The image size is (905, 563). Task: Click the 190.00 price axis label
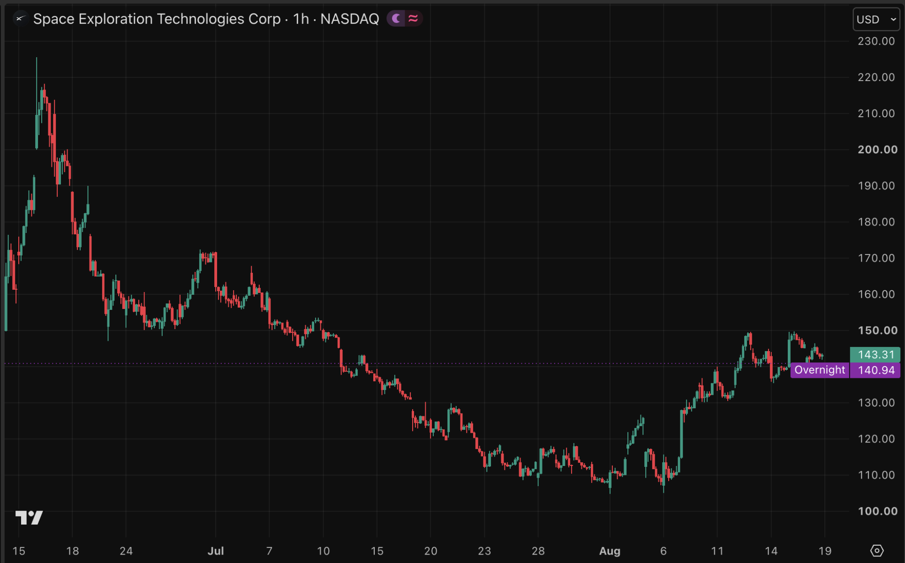pos(876,186)
